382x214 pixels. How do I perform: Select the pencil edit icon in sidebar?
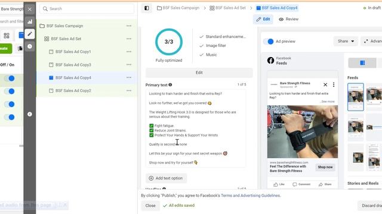click(30, 34)
